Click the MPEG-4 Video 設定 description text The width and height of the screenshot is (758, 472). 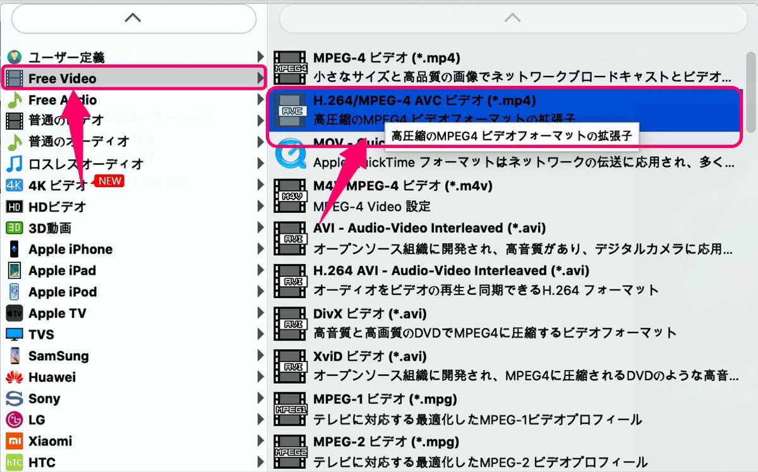pyautogui.click(x=371, y=206)
